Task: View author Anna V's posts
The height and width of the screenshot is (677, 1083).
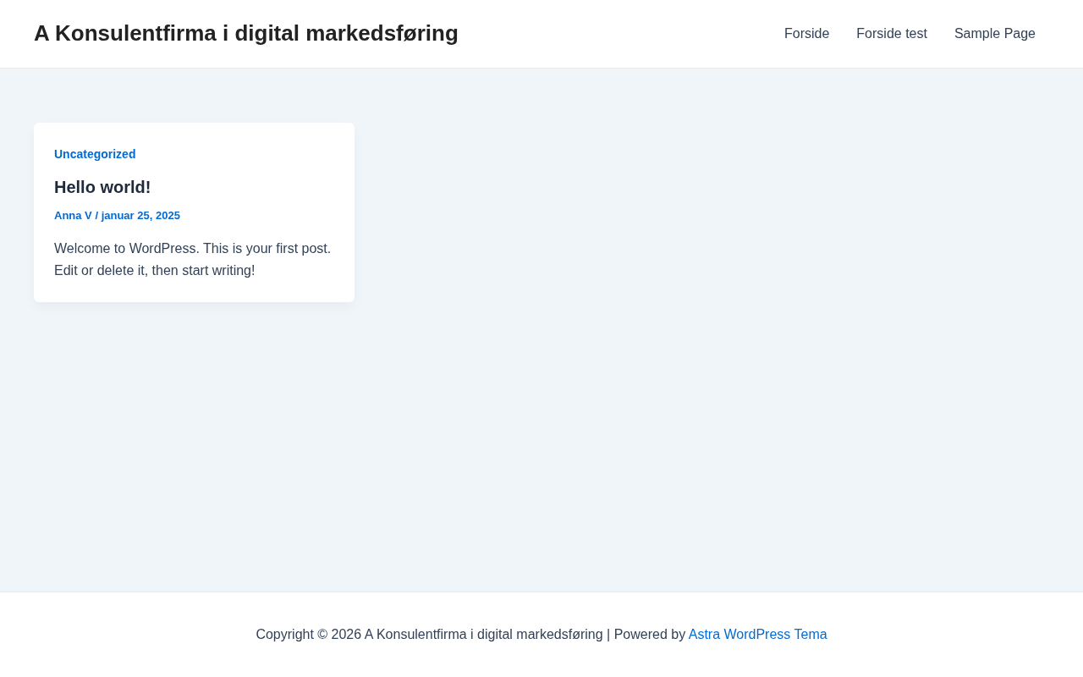Action: (x=73, y=216)
